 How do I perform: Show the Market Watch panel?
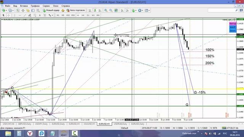tap(18, 10)
